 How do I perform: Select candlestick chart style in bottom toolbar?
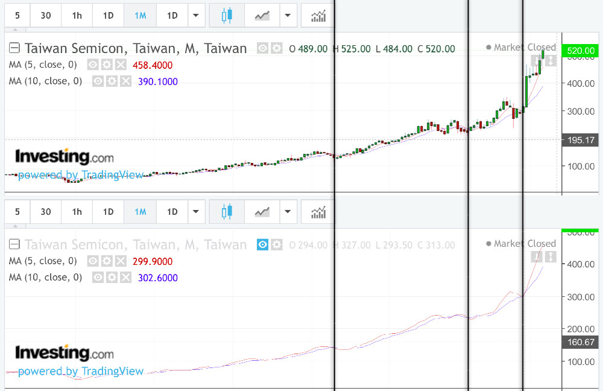(x=227, y=212)
